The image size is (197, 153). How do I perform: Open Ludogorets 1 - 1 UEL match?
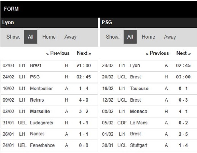(x=49, y=123)
